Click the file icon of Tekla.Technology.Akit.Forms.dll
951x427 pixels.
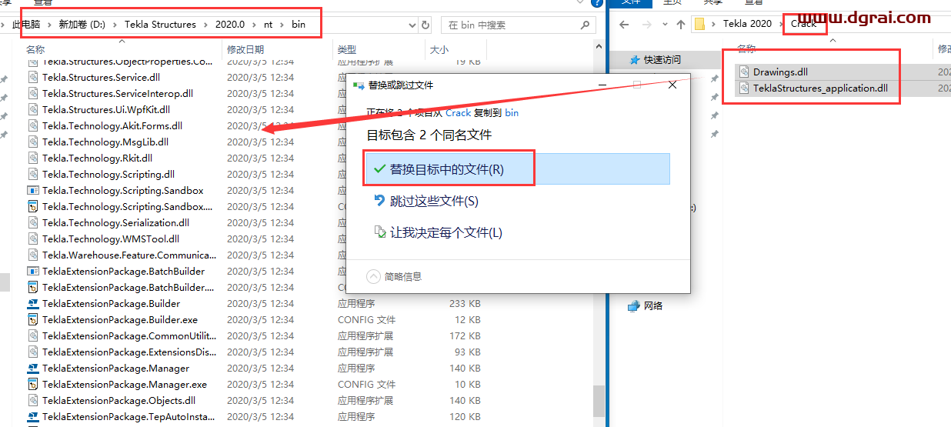point(33,125)
